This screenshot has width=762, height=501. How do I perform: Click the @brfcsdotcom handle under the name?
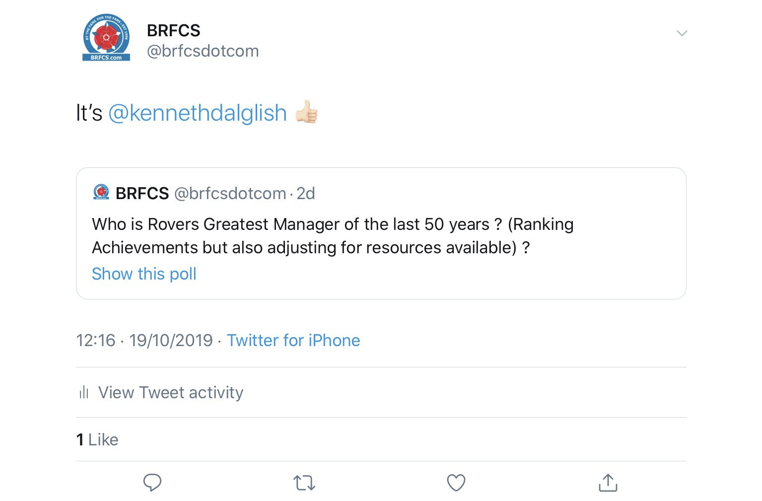click(x=203, y=51)
